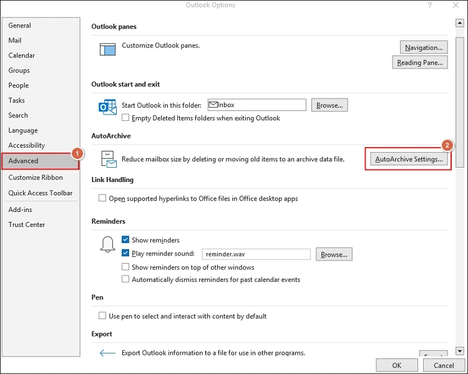Click the partially visible Export button
Viewport: 468px width, 374px height.
(x=434, y=353)
